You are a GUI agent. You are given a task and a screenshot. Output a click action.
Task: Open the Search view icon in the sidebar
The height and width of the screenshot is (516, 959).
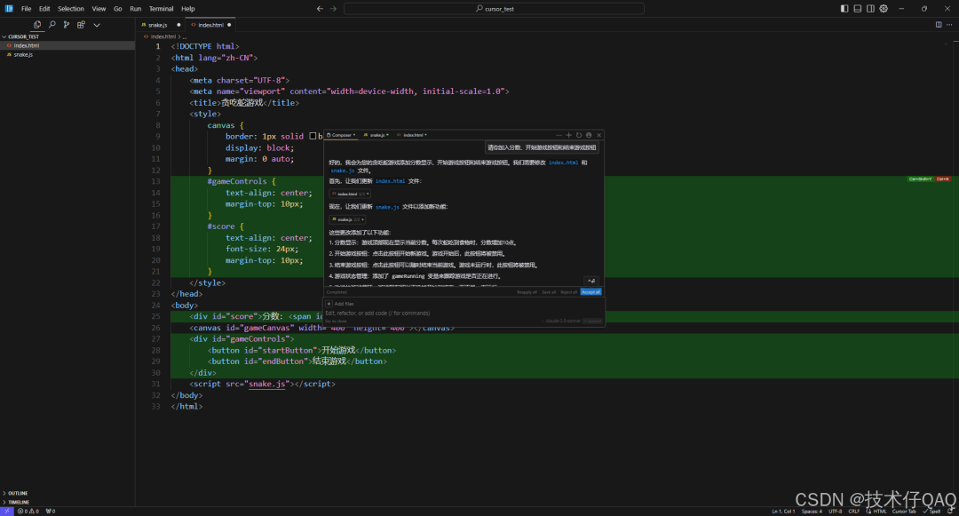[x=52, y=25]
